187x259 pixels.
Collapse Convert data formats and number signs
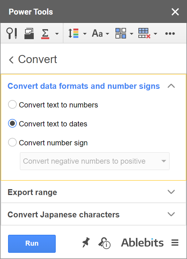pyautogui.click(x=171, y=86)
